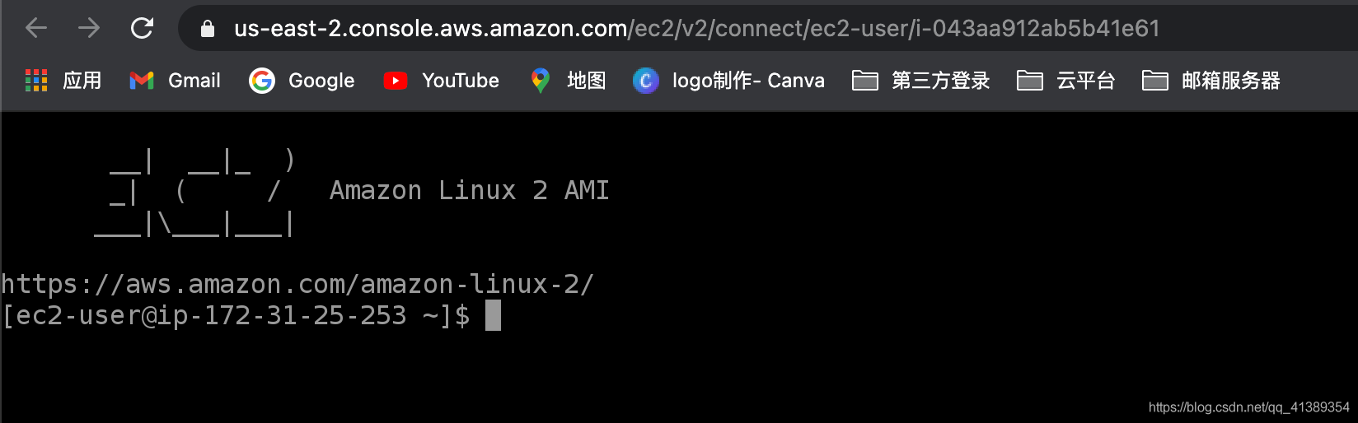Click the Gmail envelope icon

[142, 80]
